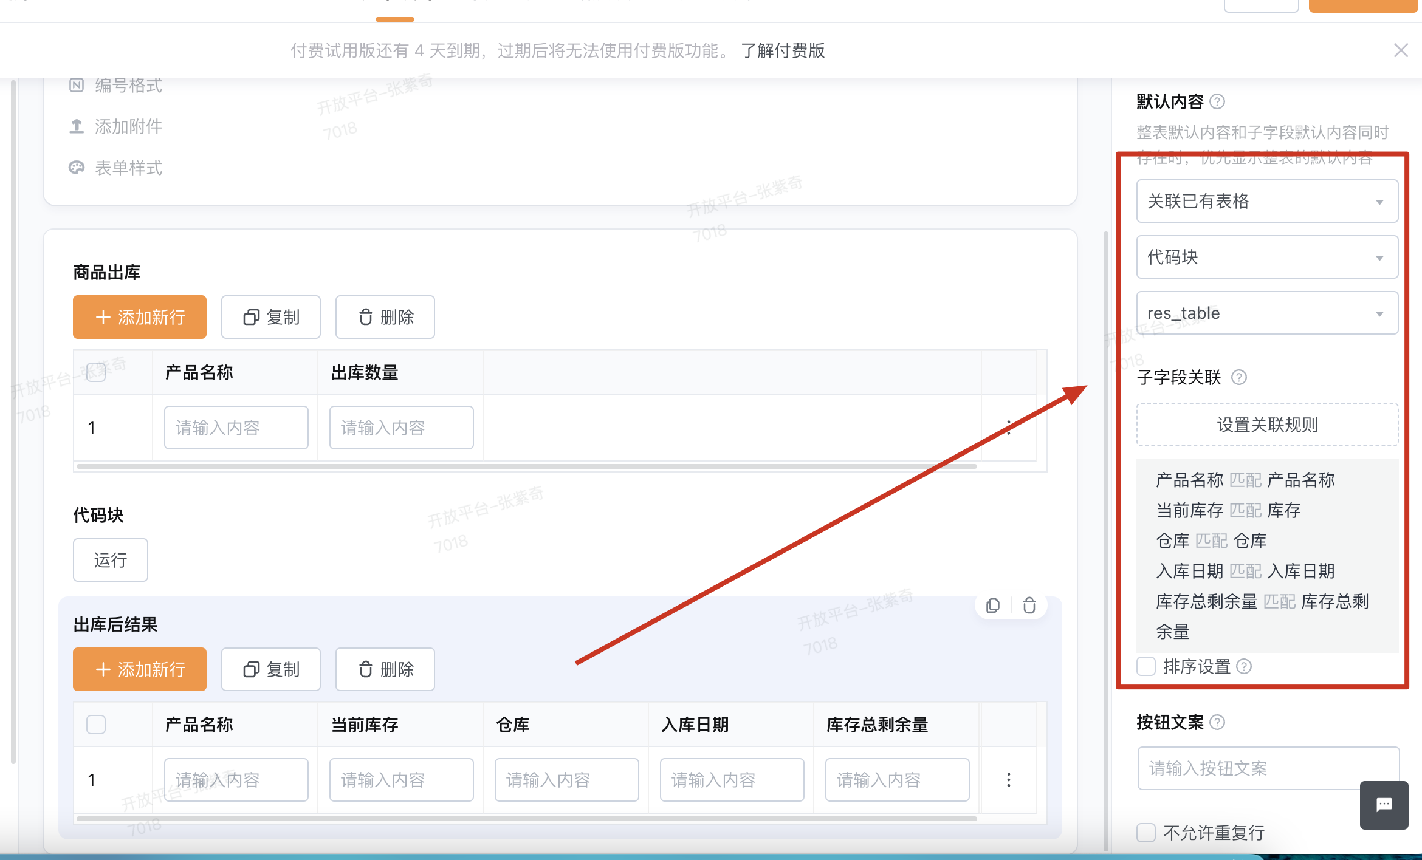This screenshot has width=1422, height=860.
Task: Duplicate the 出库后结果 field via copy icon
Action: point(993,606)
